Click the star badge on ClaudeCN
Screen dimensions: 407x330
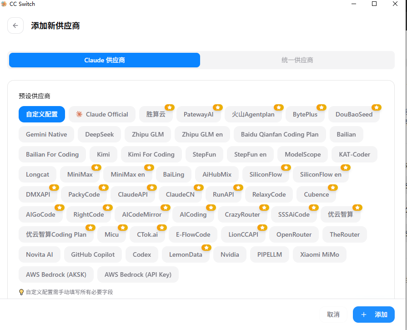199,188
